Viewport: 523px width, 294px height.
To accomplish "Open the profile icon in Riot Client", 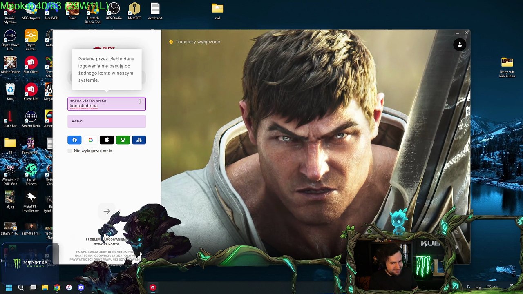I will click(x=460, y=45).
